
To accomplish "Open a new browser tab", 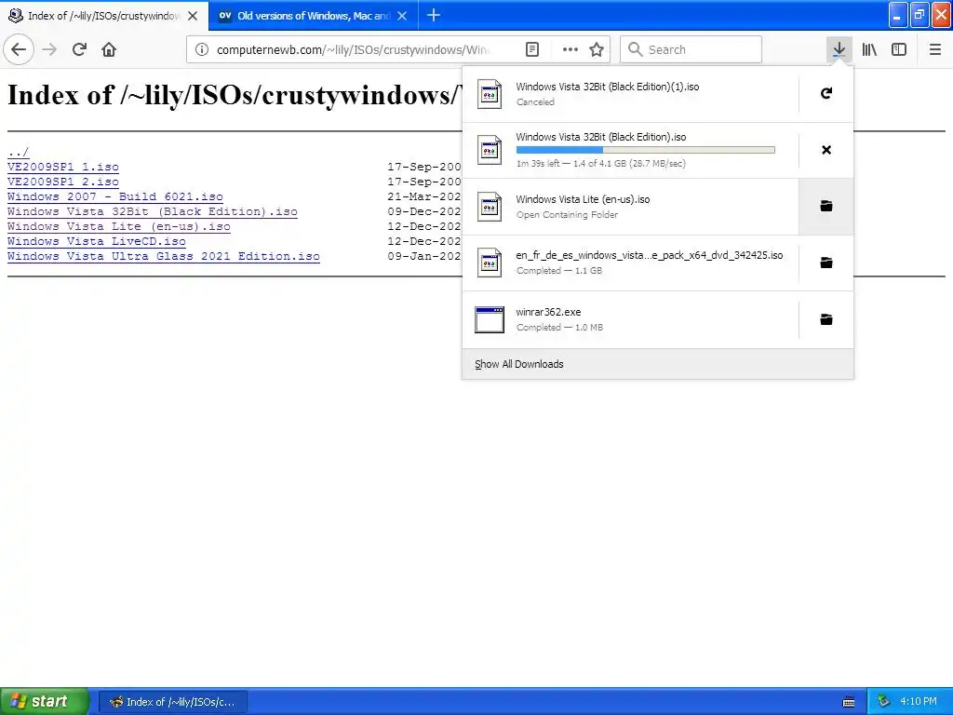I will [434, 15].
